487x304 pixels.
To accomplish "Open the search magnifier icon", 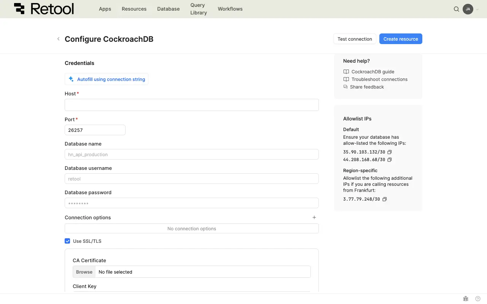I will [456, 9].
